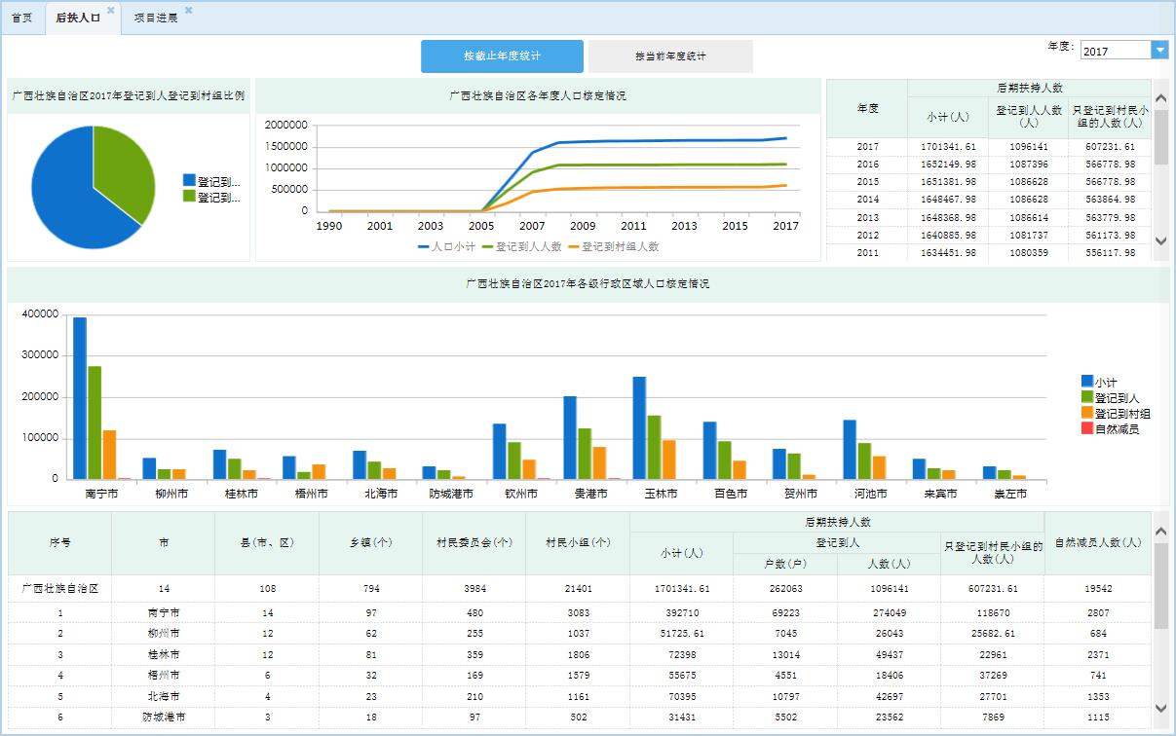Close the 后扶人口 tab
The width and height of the screenshot is (1176, 736).
pyautogui.click(x=110, y=11)
